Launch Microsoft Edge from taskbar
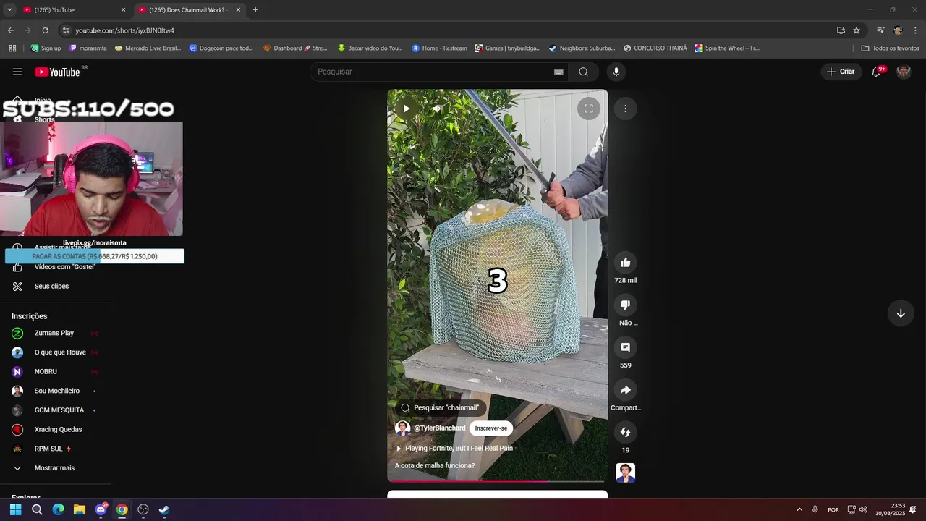 [x=58, y=509]
